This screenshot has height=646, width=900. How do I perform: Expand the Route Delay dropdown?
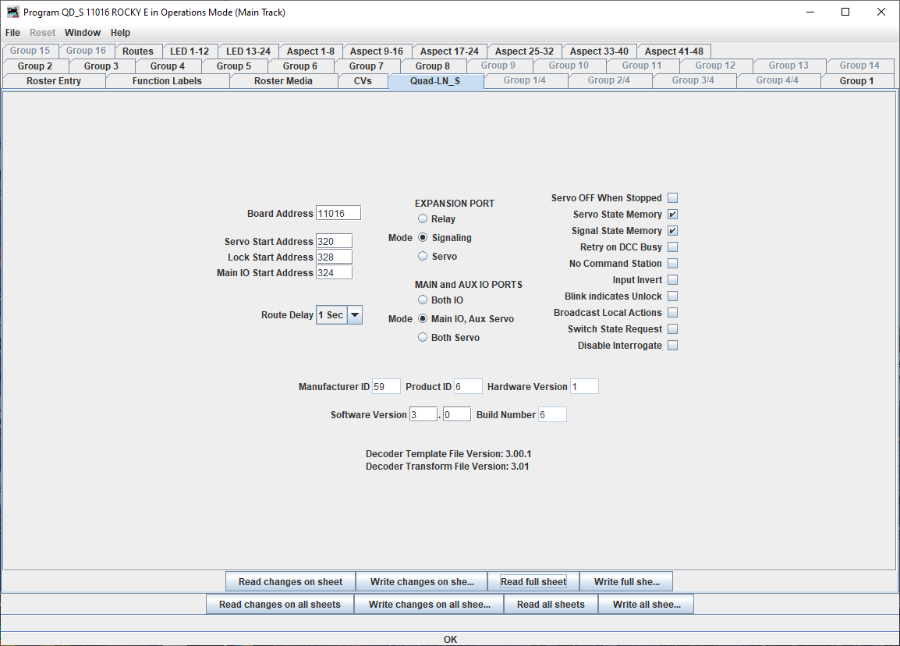354,315
